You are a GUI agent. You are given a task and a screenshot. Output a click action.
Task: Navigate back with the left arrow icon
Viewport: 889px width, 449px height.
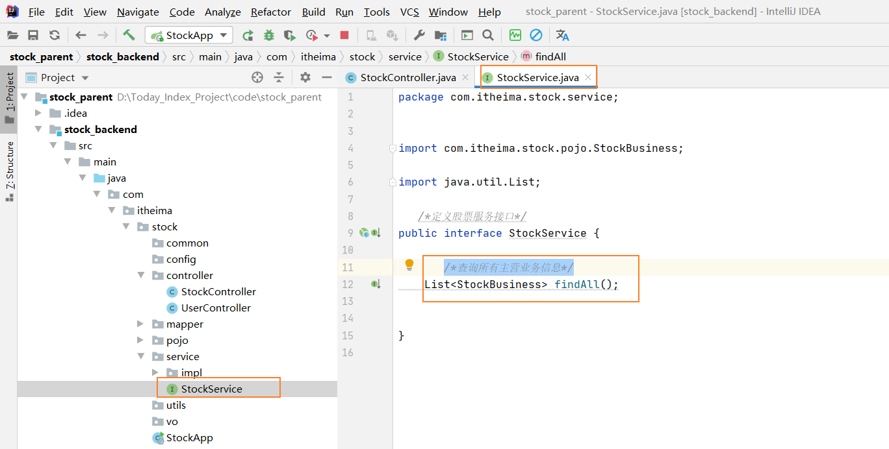[81, 35]
